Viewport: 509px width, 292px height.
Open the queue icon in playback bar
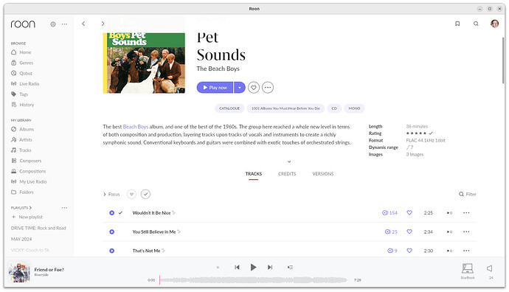pyautogui.click(x=290, y=268)
